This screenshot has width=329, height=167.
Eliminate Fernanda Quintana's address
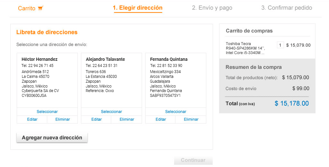[x=191, y=119]
